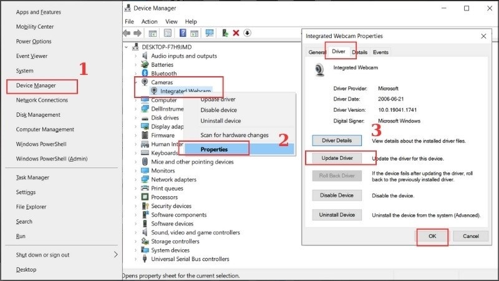
Task: Click the red X uninstall device toolbar icon
Action: point(236,33)
